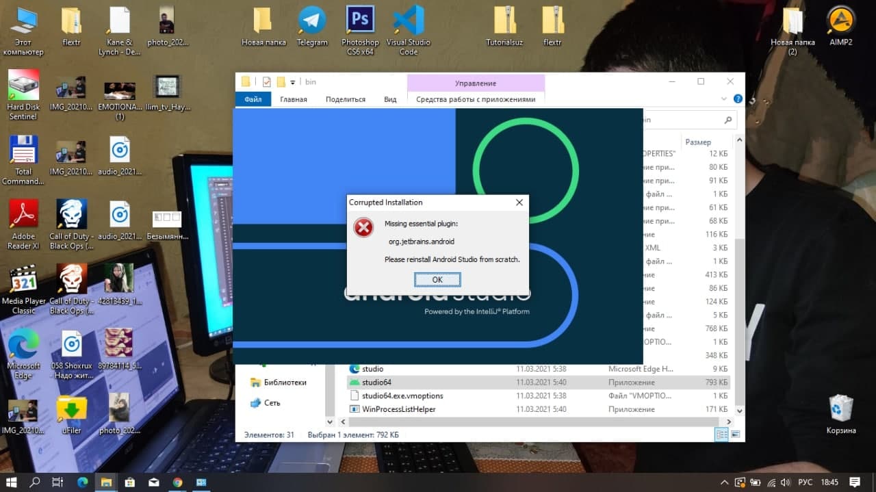Close the Corrupted Installation dialog

pos(519,203)
